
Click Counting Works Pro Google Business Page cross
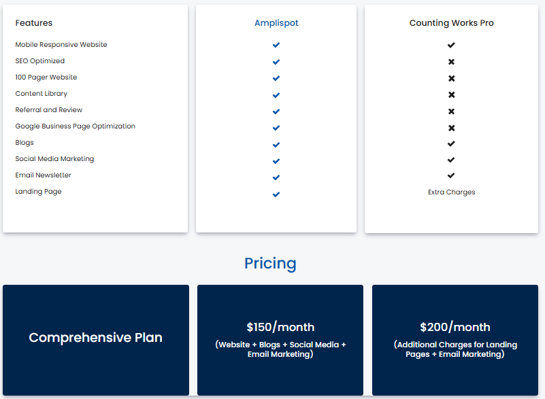pos(451,128)
